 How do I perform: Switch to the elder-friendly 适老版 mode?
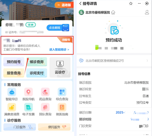64,5
